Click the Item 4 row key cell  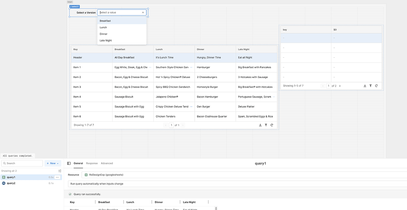pyautogui.click(x=92, y=97)
